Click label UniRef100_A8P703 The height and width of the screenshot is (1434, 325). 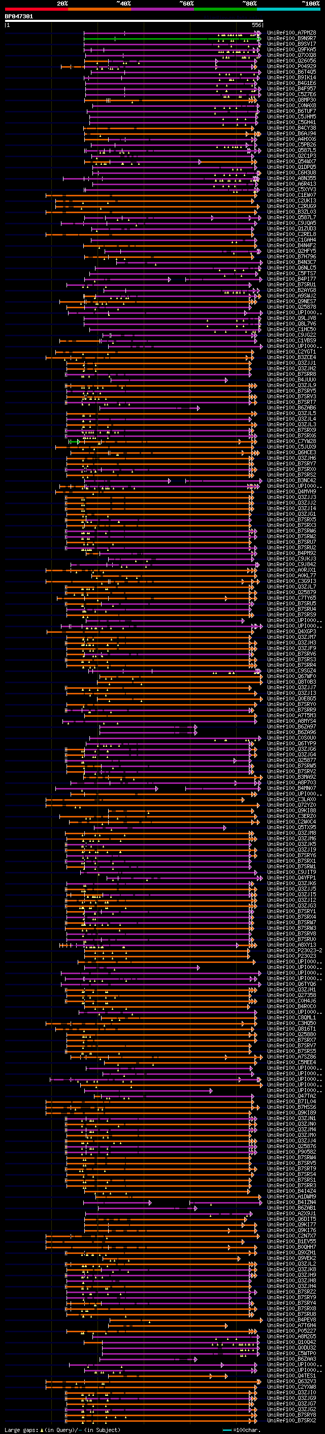(x=291, y=782)
